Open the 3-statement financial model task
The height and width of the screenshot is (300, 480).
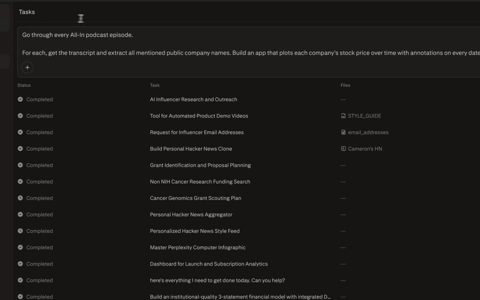click(240, 297)
